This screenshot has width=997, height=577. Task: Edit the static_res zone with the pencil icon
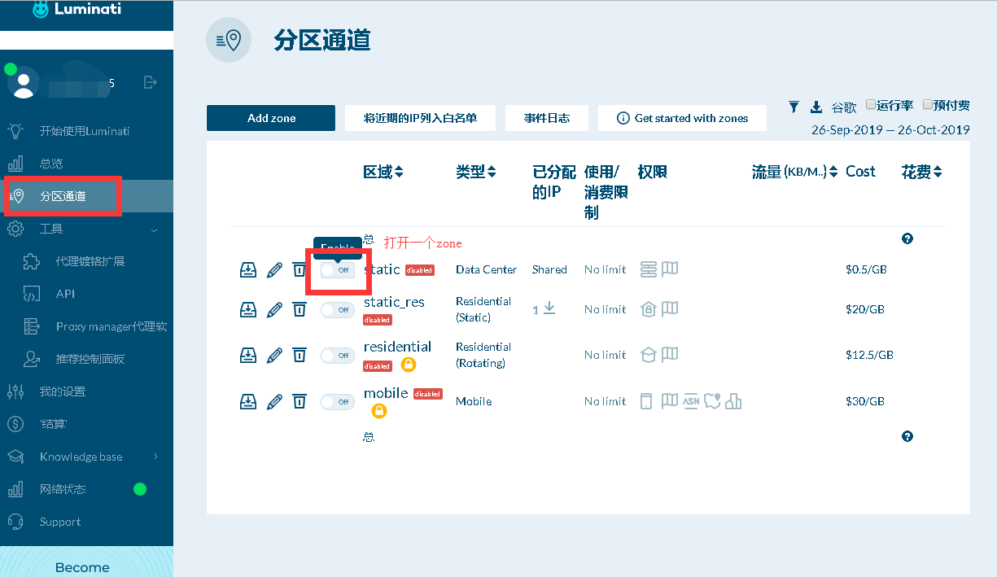(275, 309)
